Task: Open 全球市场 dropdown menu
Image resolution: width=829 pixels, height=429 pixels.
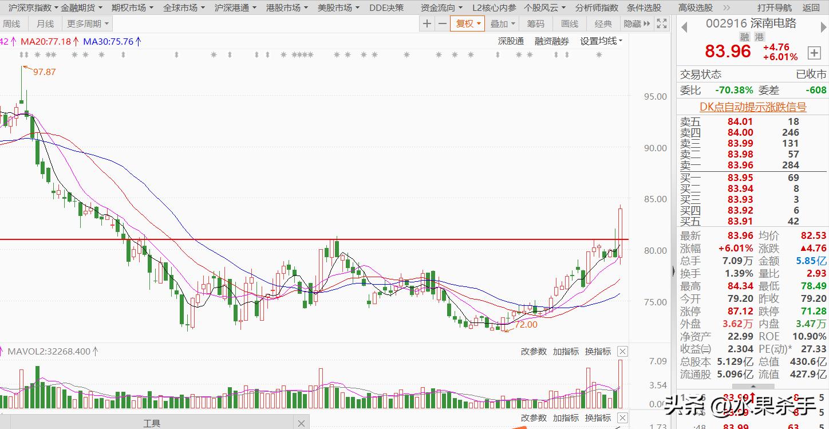Action: 184,8
